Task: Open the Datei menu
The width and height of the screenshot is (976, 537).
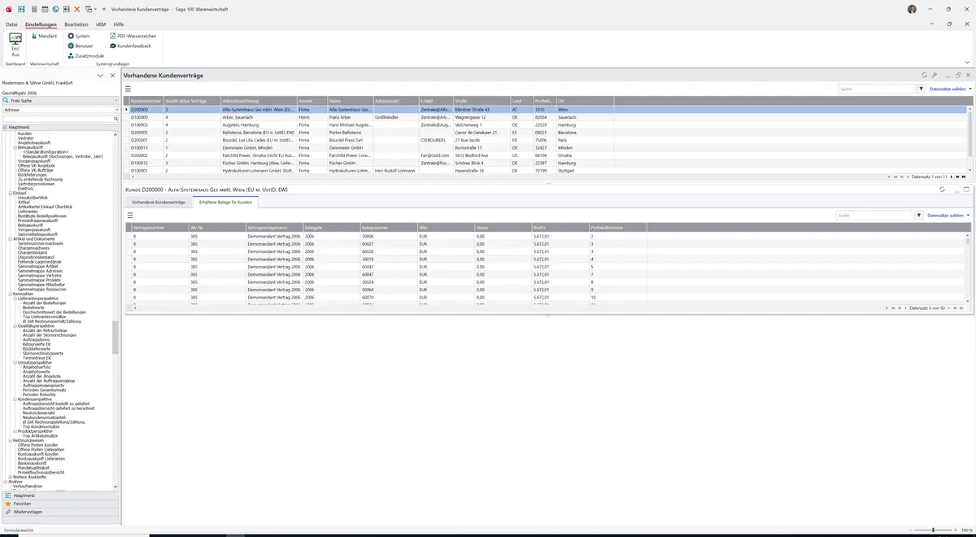Action: 11,24
